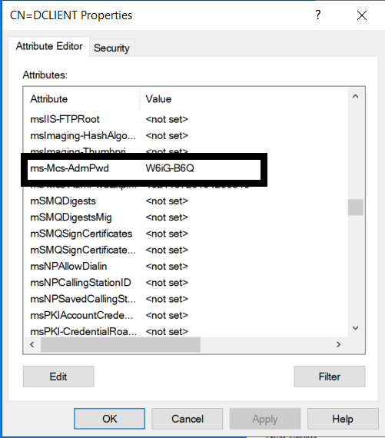
Task: Click the question mark help icon
Action: pyautogui.click(x=317, y=15)
